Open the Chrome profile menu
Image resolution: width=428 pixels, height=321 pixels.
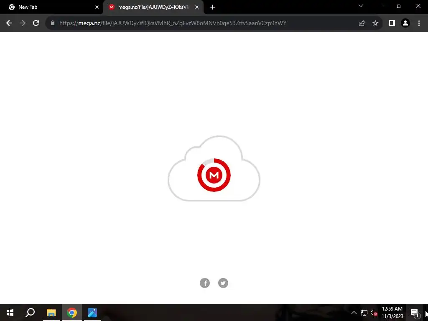pyautogui.click(x=405, y=23)
